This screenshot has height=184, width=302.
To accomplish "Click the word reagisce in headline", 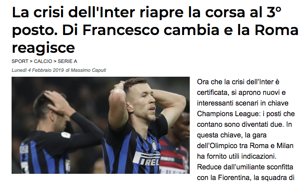I will pos(43,48).
